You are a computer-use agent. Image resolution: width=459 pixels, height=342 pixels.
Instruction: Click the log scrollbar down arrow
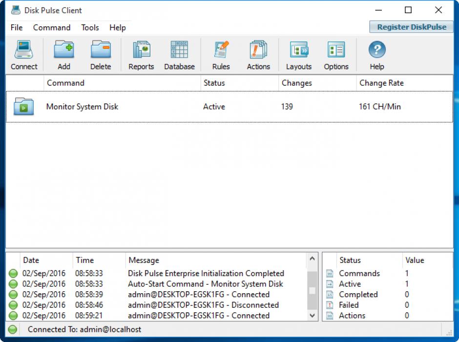click(312, 315)
